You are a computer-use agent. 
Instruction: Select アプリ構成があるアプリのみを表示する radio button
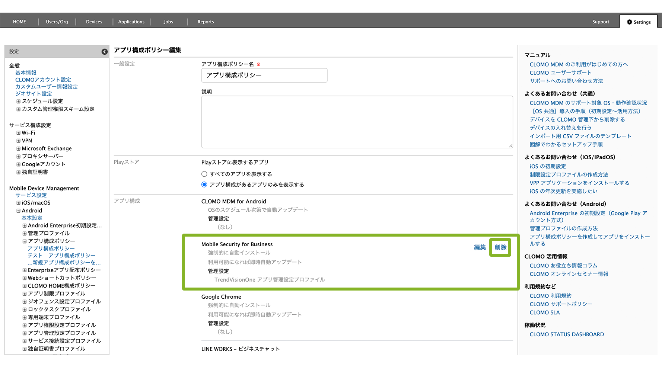(x=204, y=185)
